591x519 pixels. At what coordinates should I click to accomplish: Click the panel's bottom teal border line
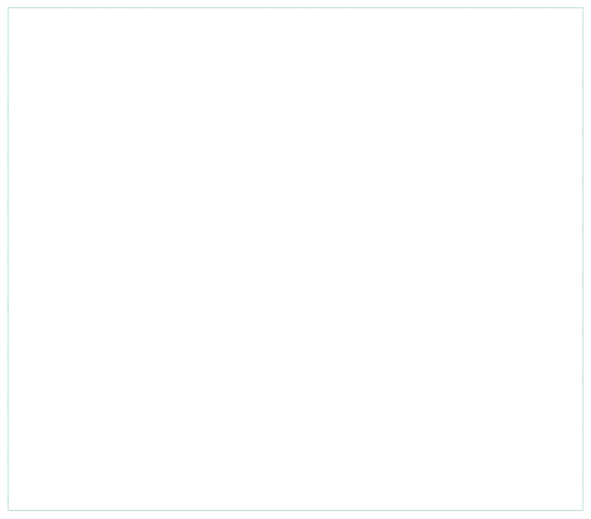click(295, 510)
